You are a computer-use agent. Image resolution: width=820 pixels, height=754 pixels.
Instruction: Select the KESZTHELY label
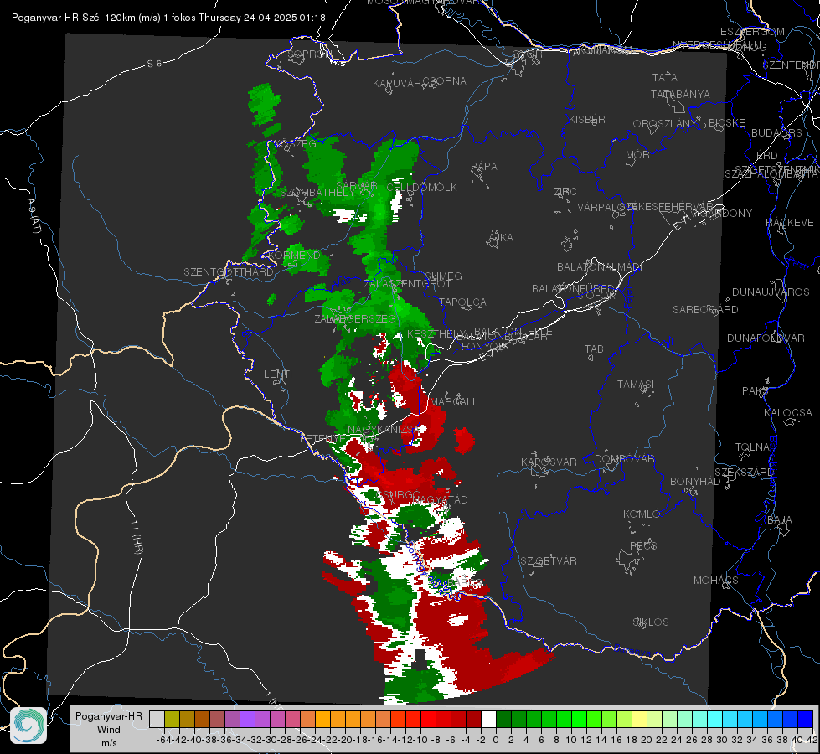pyautogui.click(x=436, y=333)
